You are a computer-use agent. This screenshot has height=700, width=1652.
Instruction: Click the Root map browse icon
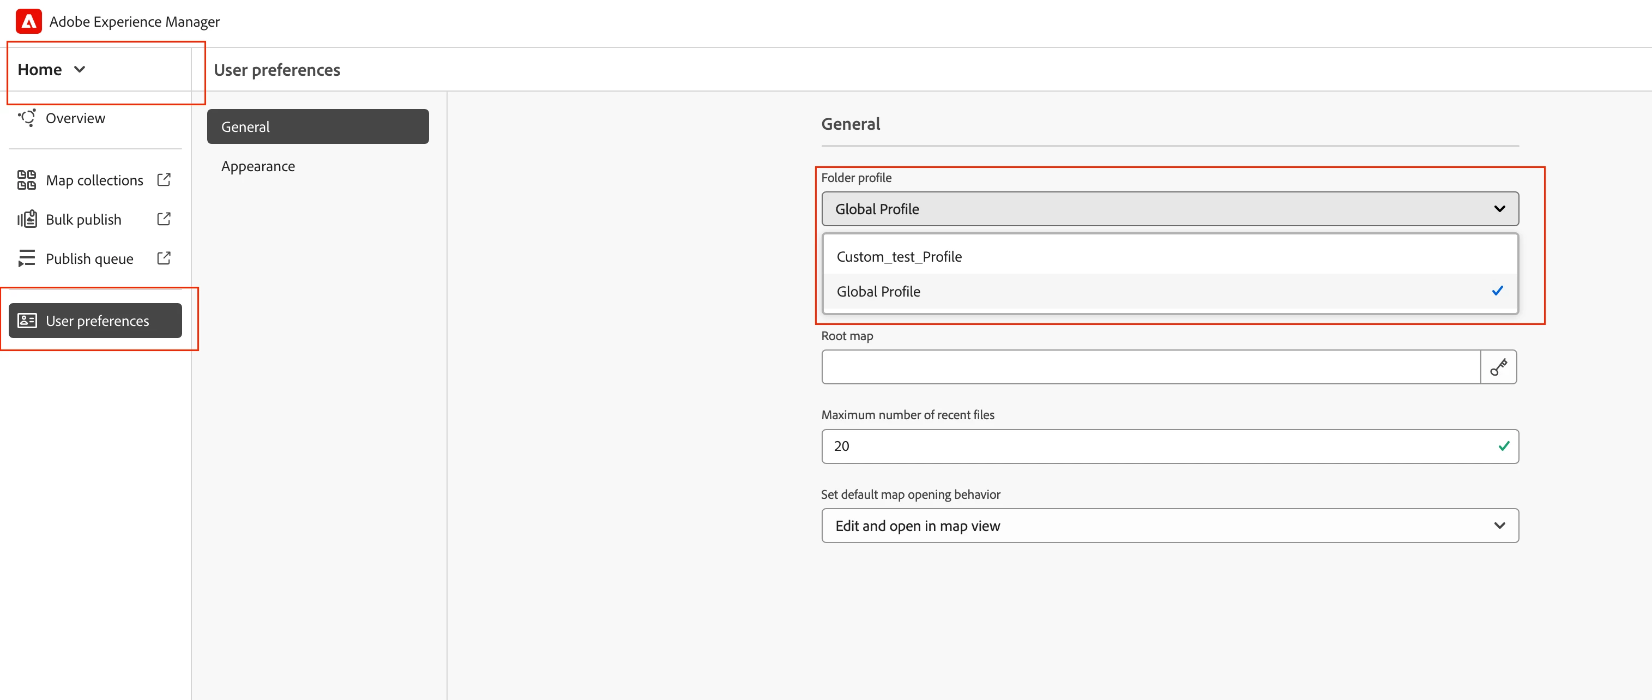pyautogui.click(x=1498, y=367)
